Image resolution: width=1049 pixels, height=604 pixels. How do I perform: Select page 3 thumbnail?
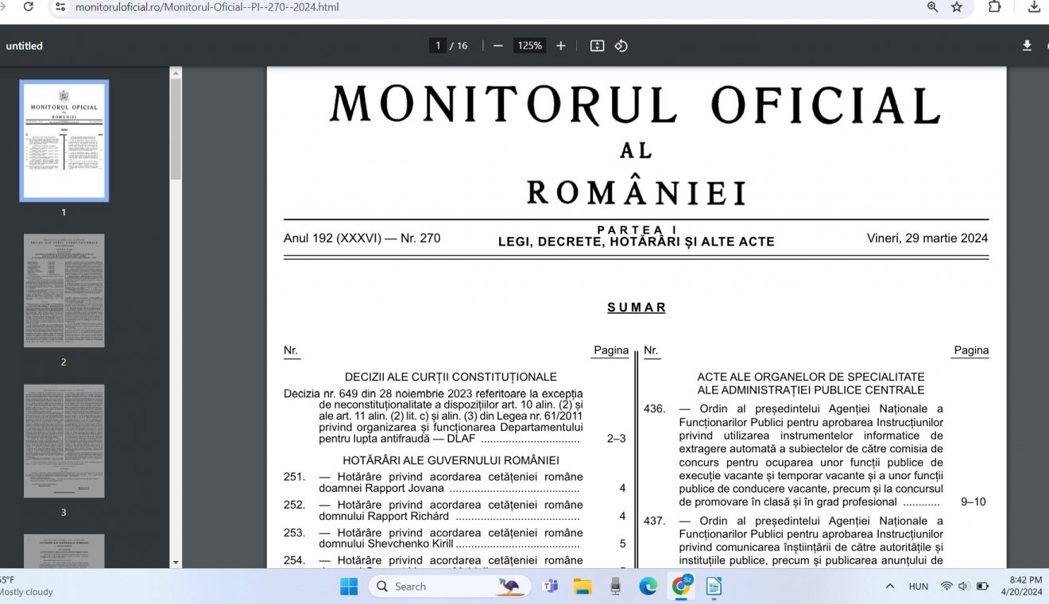click(64, 441)
